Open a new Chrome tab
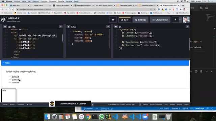Viewport: 216px width, 121px height. (183, 5)
